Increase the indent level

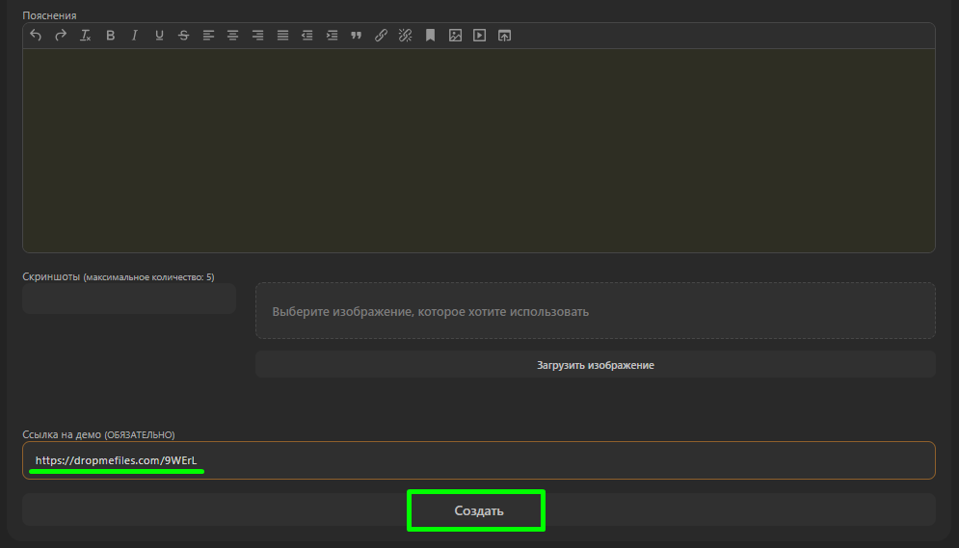coord(333,36)
